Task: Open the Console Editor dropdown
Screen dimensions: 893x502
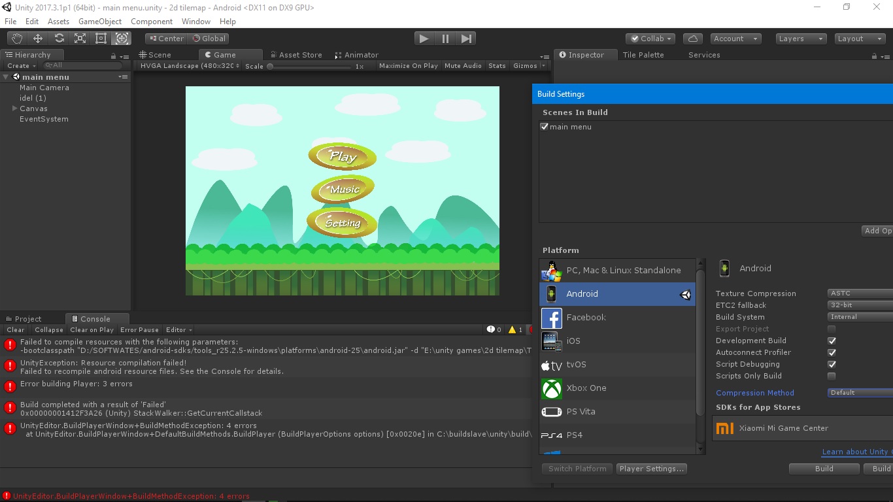Action: 178,329
